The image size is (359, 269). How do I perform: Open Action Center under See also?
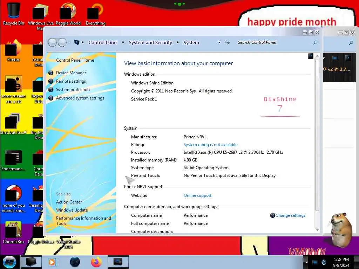point(69,202)
